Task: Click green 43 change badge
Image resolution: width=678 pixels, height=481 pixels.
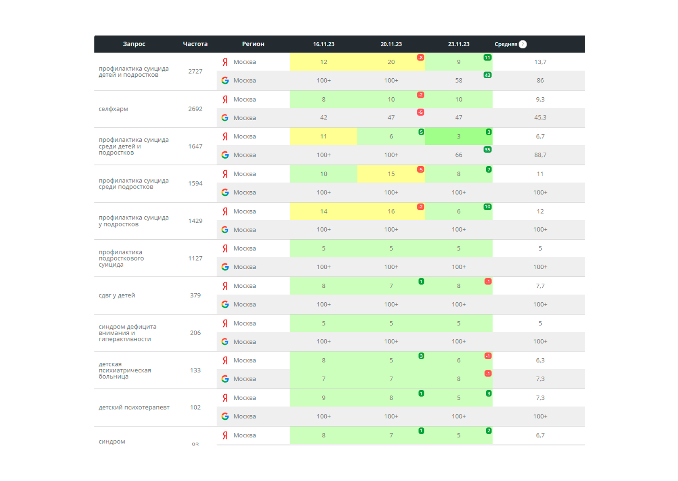Action: click(487, 75)
